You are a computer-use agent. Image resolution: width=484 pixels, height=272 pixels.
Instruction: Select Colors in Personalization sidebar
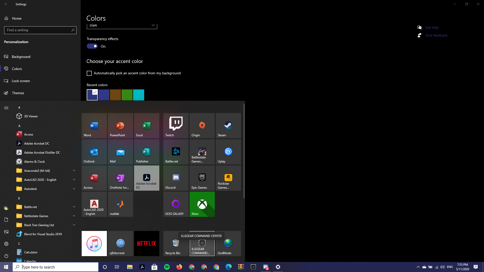(40, 69)
